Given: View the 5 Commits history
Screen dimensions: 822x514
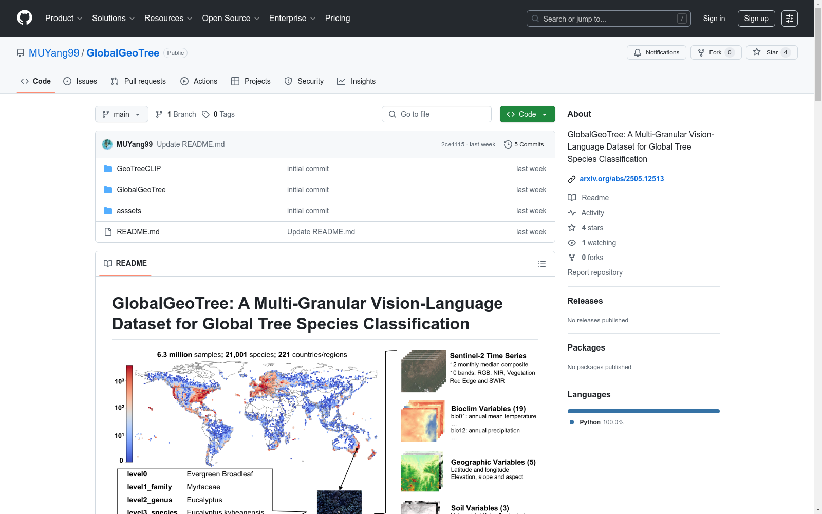Looking at the screenshot, I should 524,144.
